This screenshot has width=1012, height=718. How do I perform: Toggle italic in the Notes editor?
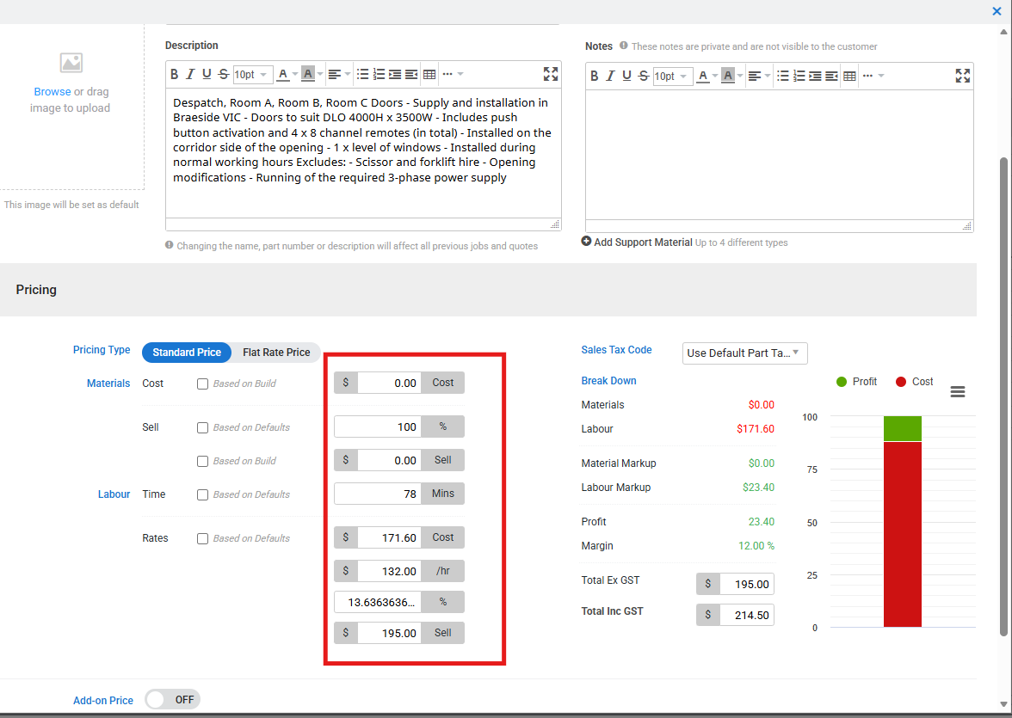pos(611,77)
